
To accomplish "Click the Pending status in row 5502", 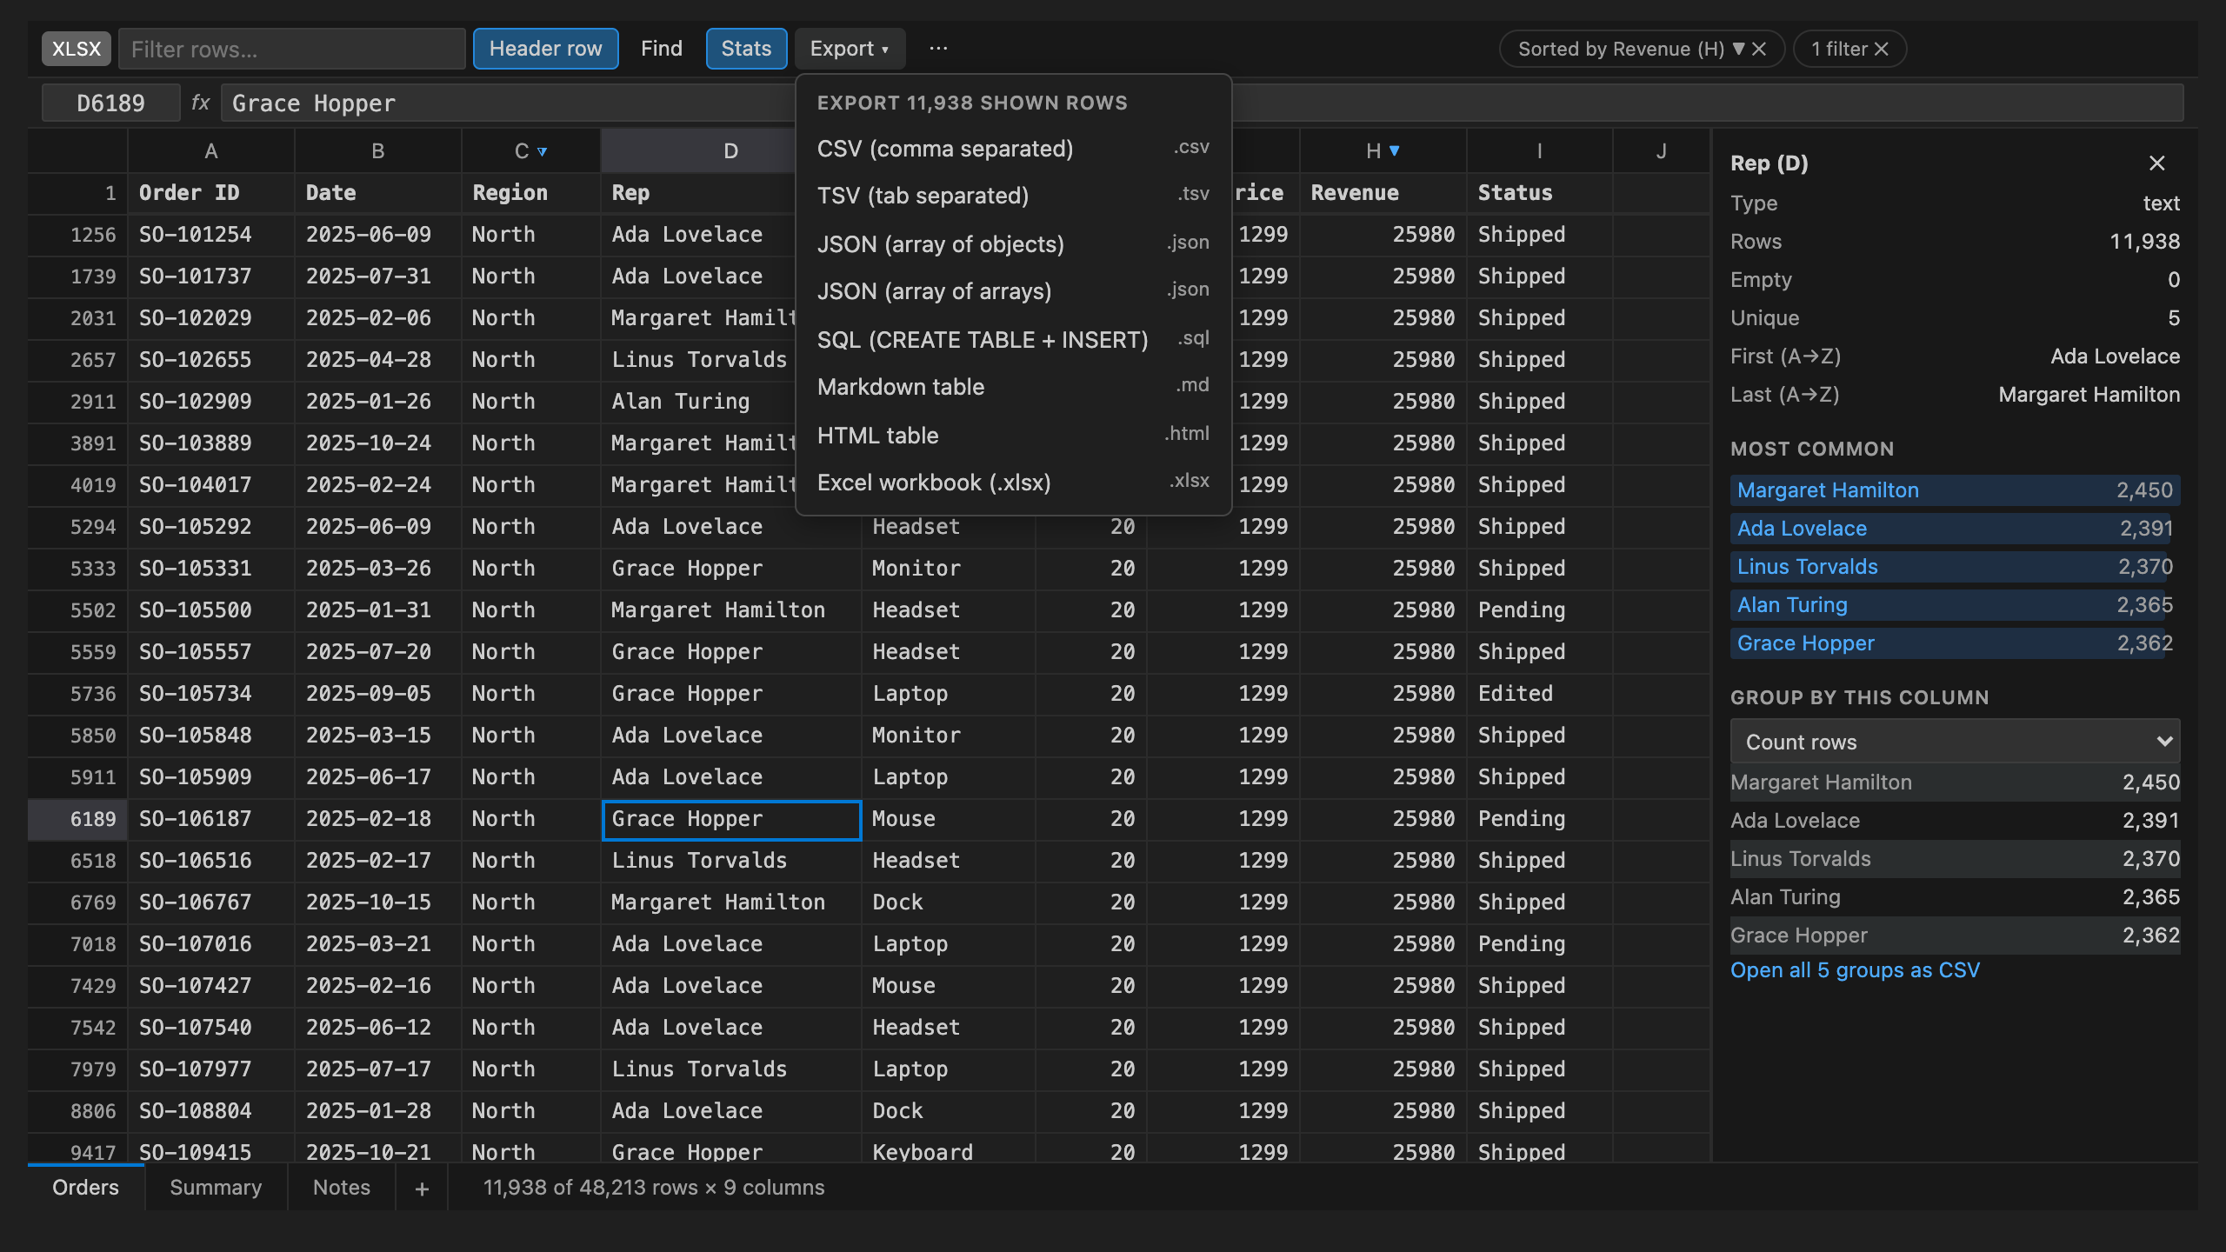I will tap(1540, 610).
